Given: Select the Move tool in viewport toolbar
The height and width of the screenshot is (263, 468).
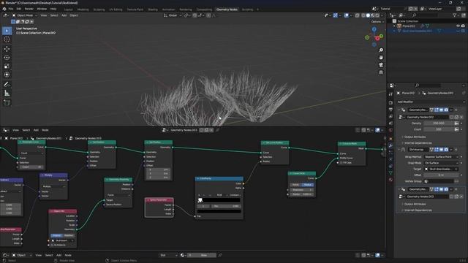Looking at the screenshot, I should point(7,49).
